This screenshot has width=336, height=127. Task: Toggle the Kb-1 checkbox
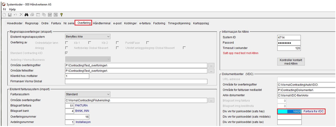[89, 43]
